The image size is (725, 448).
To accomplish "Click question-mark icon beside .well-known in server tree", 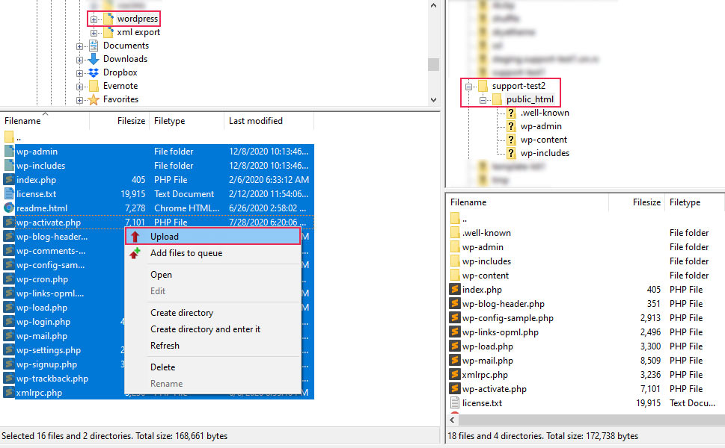I will click(x=511, y=113).
